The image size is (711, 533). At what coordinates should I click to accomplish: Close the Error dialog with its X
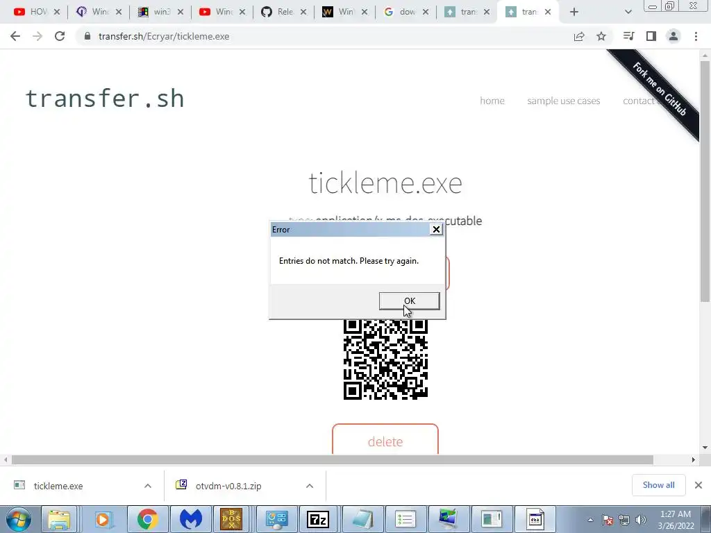pos(436,229)
